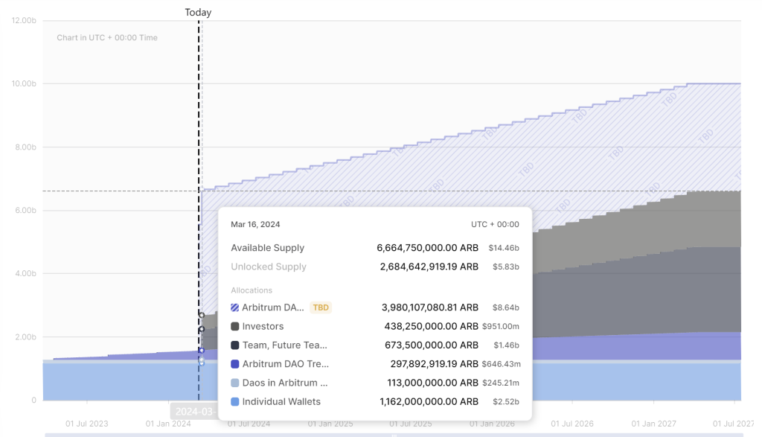The width and height of the screenshot is (762, 437).
Task: Click the 01 Jul 2026 axis label
Action: pyautogui.click(x=573, y=424)
